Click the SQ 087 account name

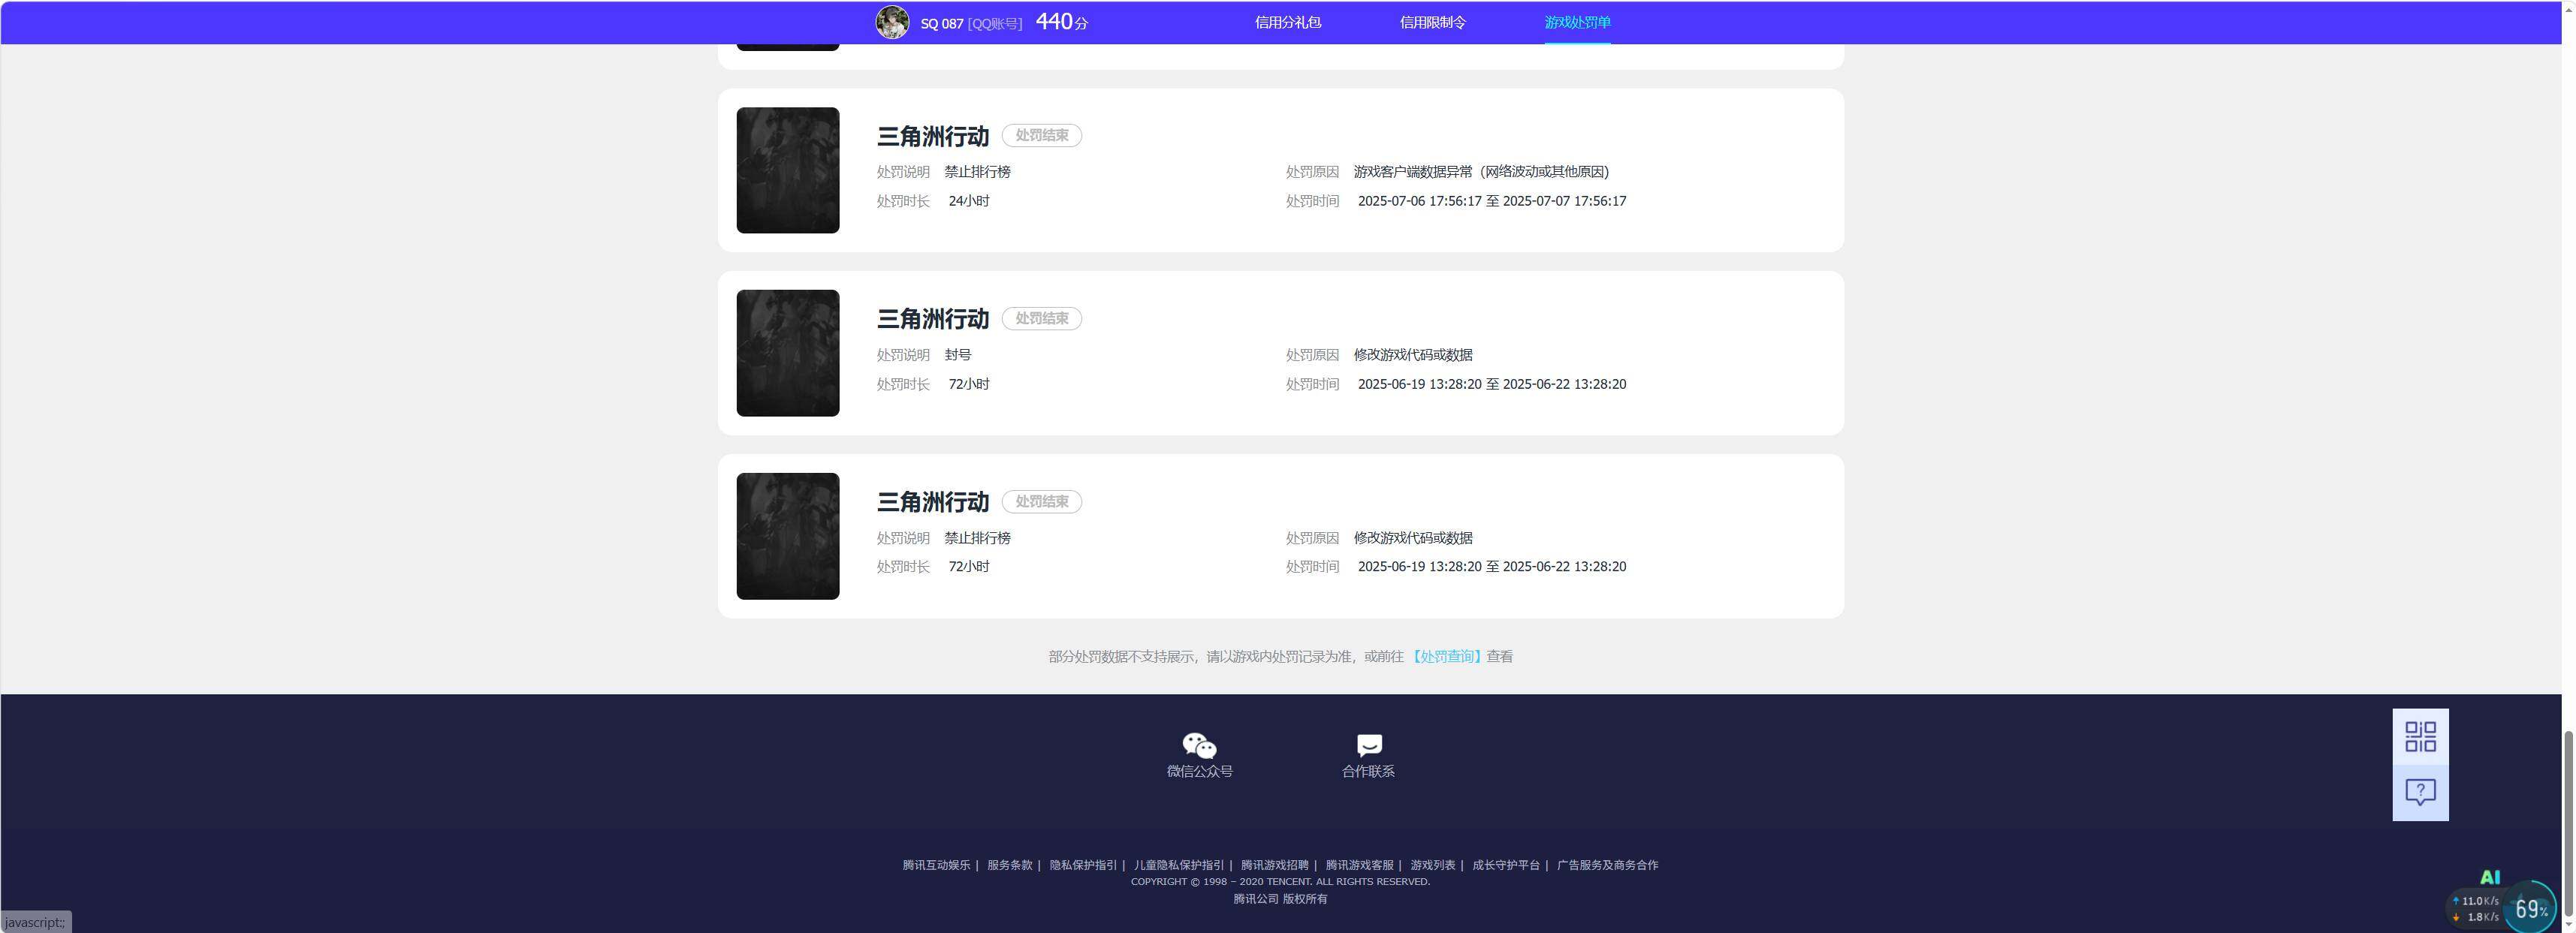tap(941, 23)
